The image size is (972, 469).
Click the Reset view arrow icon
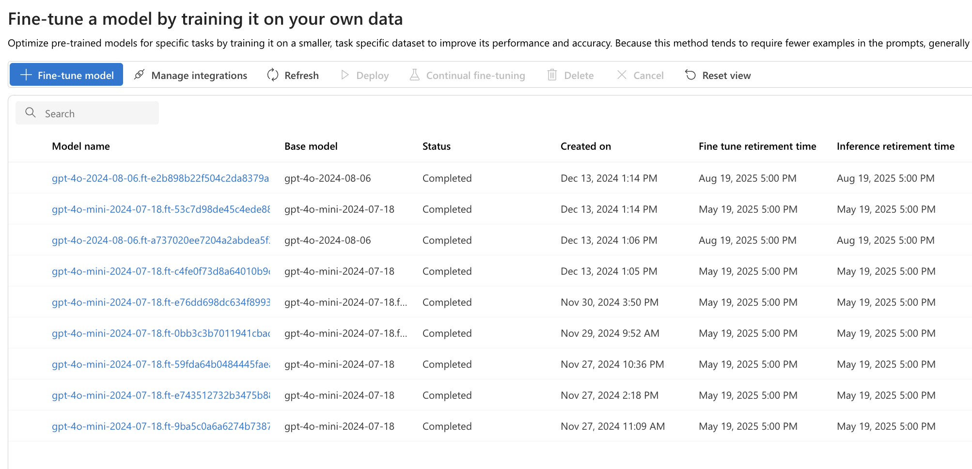pos(690,75)
